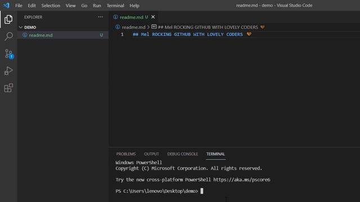Screen dimensions: 360x202
Task: Click the markdown file icon on the editor tab
Action: coord(115,17)
